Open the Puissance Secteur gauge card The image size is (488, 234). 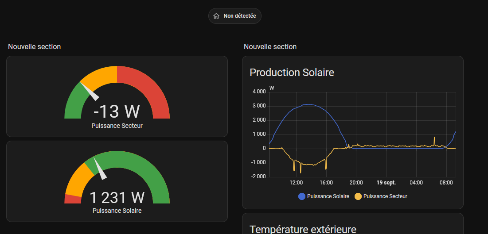117,96
